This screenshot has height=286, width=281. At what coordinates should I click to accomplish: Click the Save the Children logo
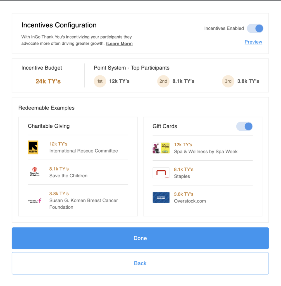tap(35, 172)
